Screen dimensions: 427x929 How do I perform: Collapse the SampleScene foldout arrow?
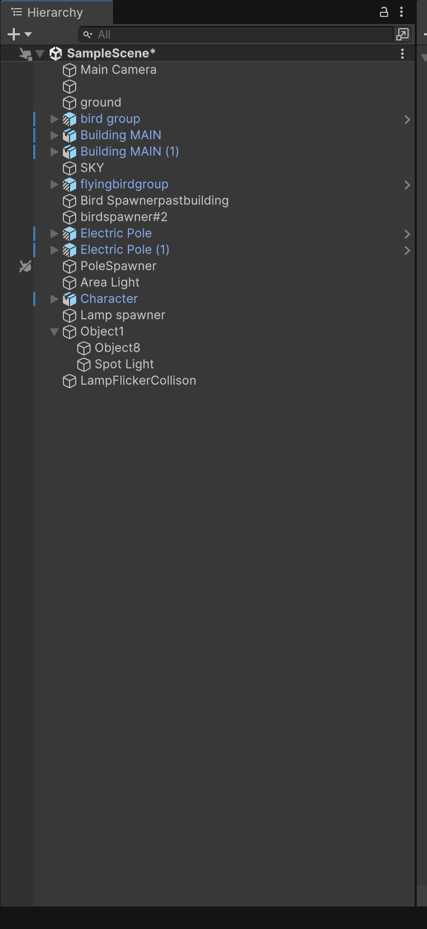pos(40,53)
